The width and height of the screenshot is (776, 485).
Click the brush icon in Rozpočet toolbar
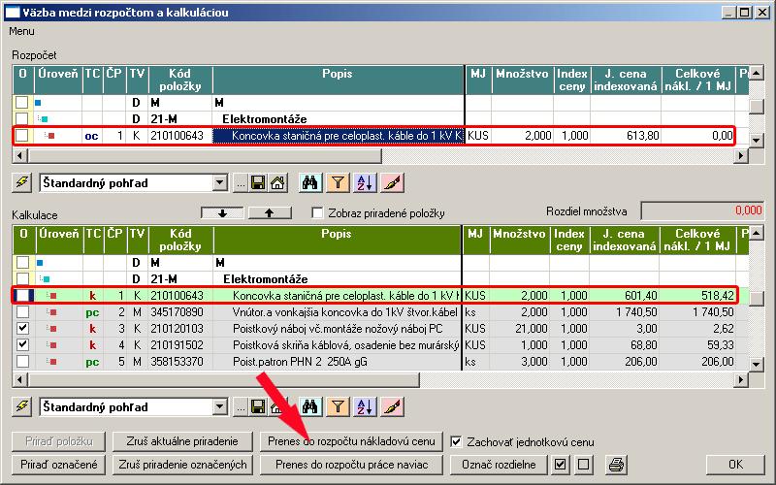393,183
